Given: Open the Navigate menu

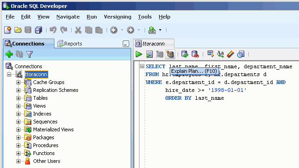Looking at the screenshot, I should tap(68, 17).
